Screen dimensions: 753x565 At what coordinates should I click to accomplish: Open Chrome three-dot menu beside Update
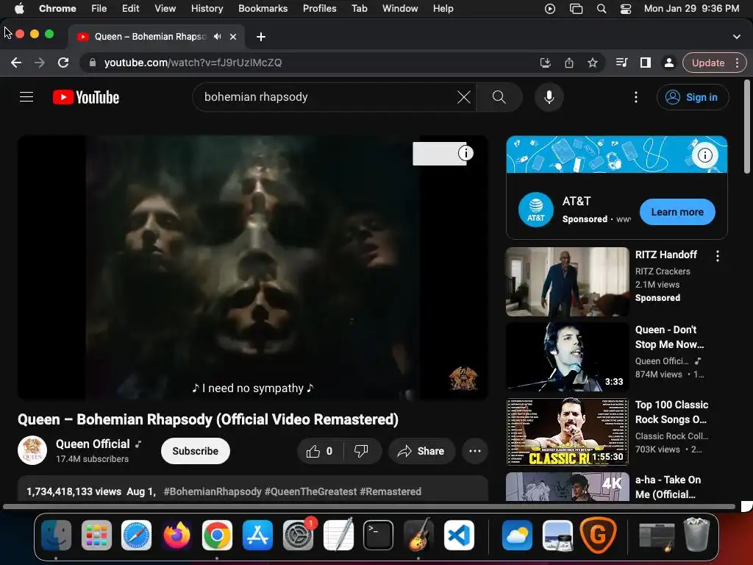[737, 63]
